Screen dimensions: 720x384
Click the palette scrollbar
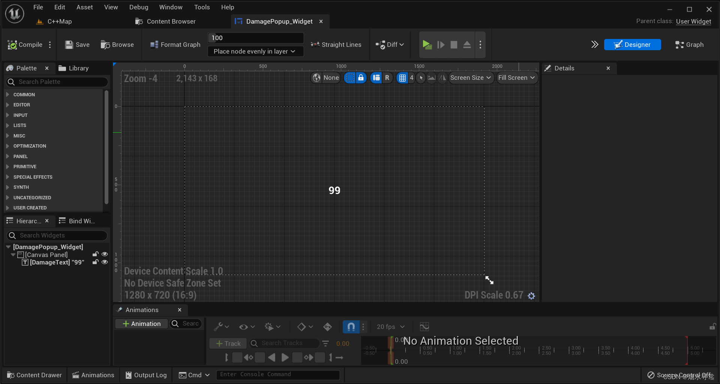106,147
